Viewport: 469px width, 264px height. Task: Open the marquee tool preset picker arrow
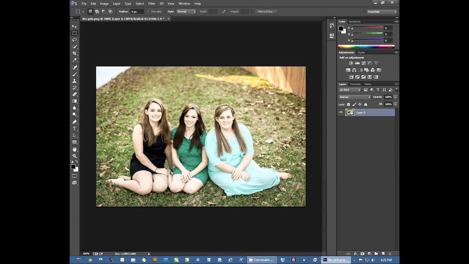click(83, 12)
